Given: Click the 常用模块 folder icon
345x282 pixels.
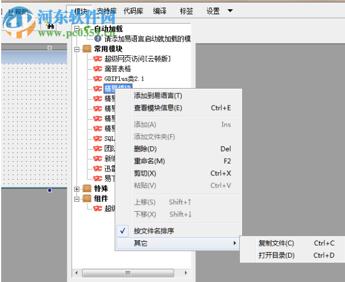Looking at the screenshot, I should [x=87, y=49].
